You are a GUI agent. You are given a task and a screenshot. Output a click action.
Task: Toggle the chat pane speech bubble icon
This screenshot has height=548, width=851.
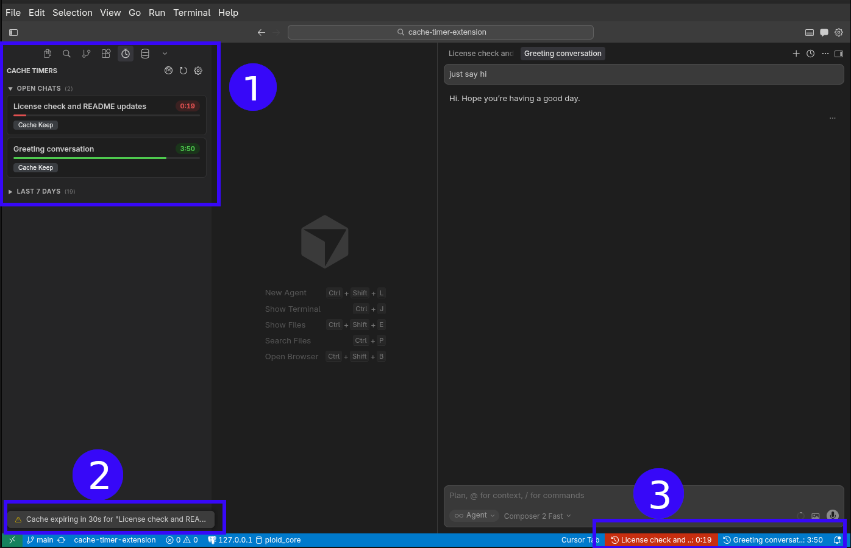824,32
